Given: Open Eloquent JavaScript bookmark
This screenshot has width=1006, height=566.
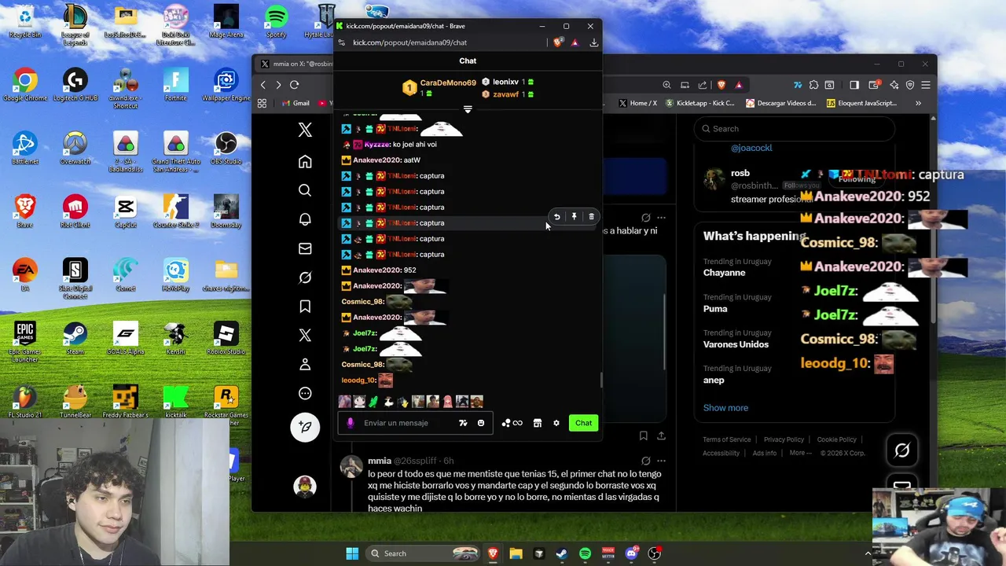Looking at the screenshot, I should click(862, 103).
